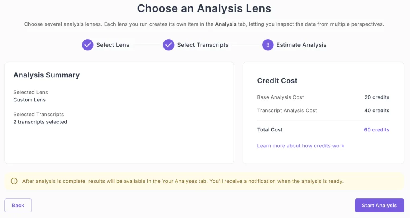Image resolution: width=410 pixels, height=218 pixels.
Task: Click the Custom Lens value
Action: [30, 100]
